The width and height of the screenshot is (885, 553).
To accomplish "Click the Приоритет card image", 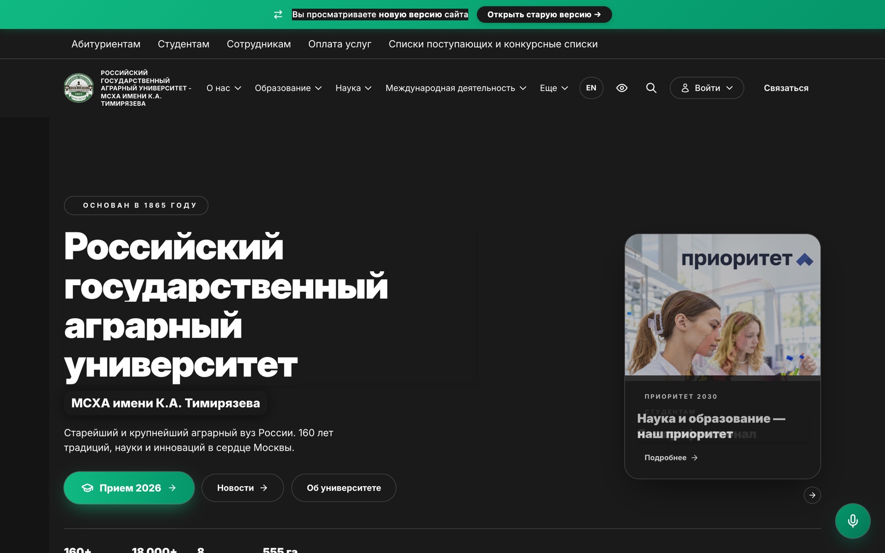I will tap(722, 305).
